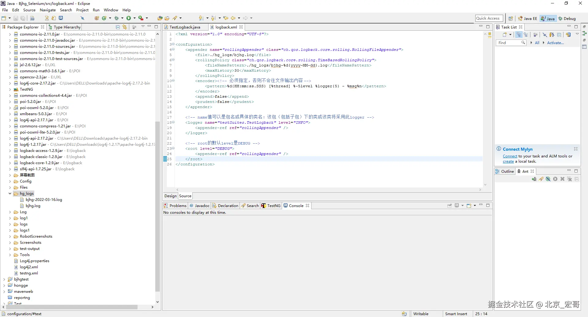Click Synchronize Changed icon in Task List

568,35
